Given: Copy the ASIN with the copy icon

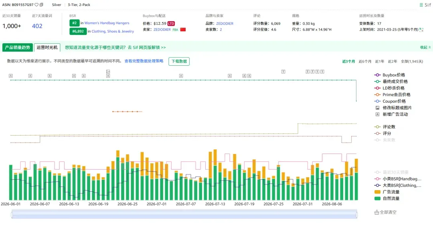Looking at the screenshot, I should point(41,5).
